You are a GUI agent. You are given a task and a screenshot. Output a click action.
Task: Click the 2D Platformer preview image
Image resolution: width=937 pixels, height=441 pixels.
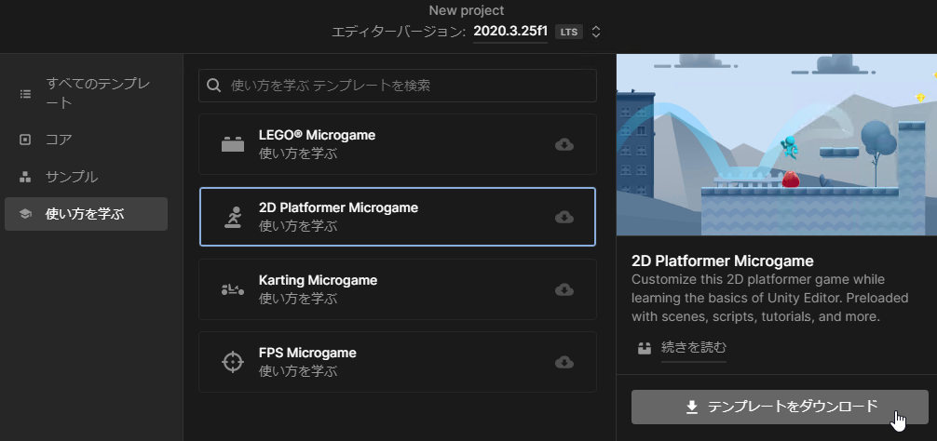777,145
